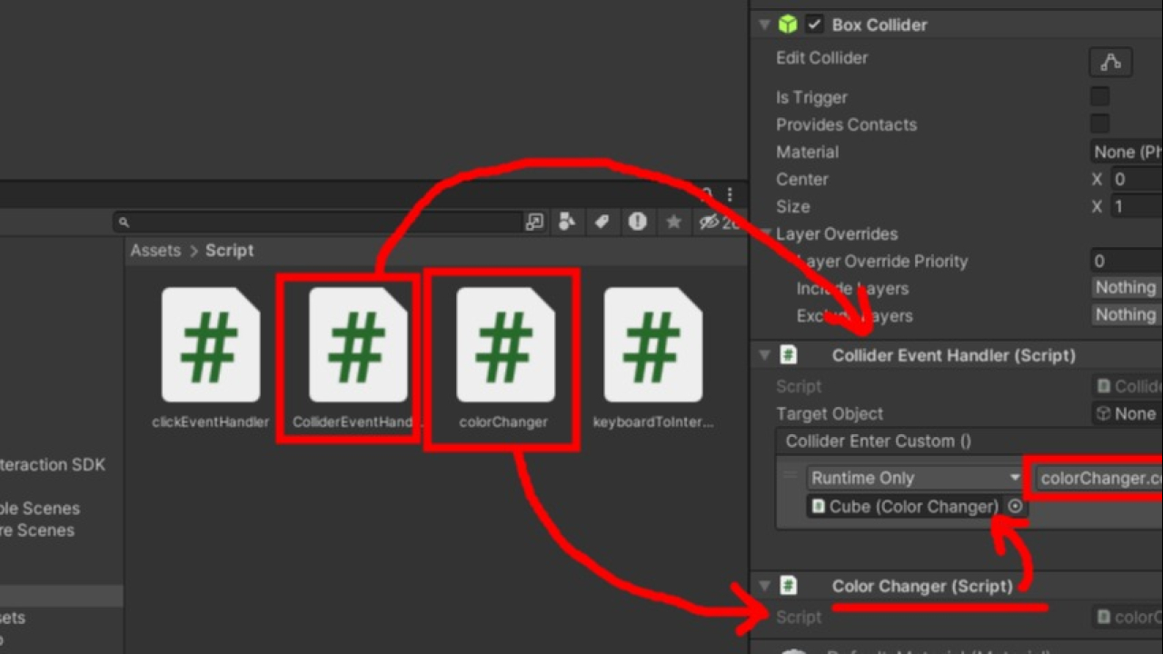Disable the Box Collider component checkbox
1163x654 pixels.
814,25
